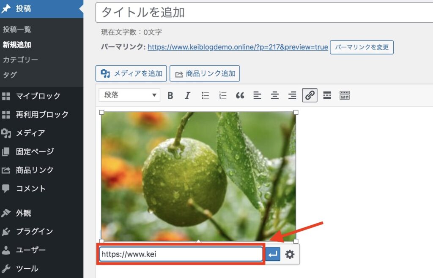Toggle bold formatting in the editor toolbar
This screenshot has width=433, height=278.
tap(170, 95)
